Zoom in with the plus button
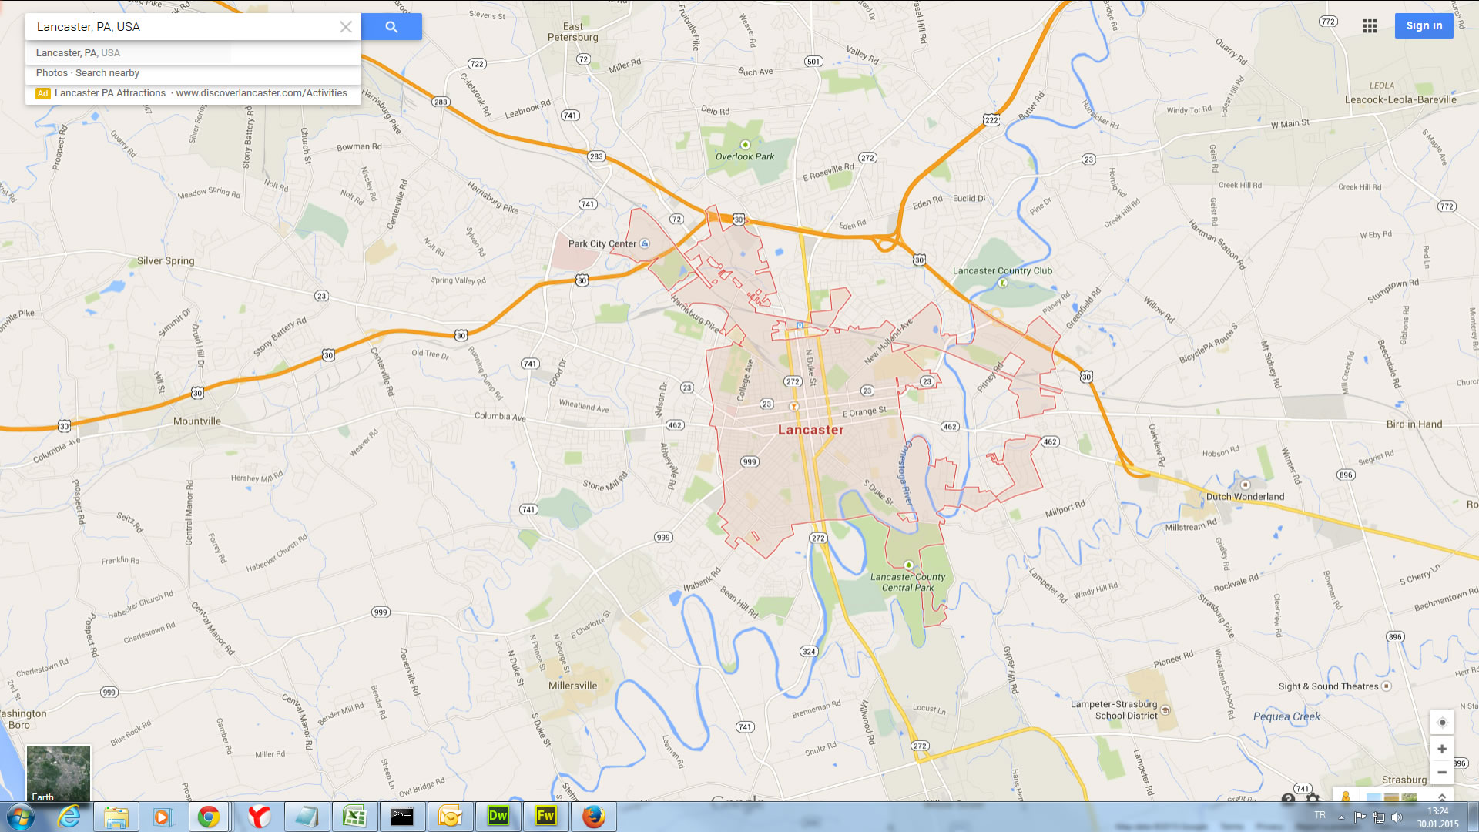Image resolution: width=1479 pixels, height=832 pixels. click(1442, 749)
